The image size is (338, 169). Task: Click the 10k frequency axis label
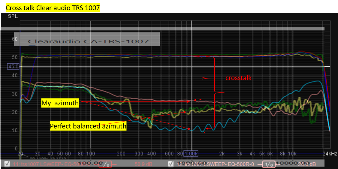coord(292,154)
